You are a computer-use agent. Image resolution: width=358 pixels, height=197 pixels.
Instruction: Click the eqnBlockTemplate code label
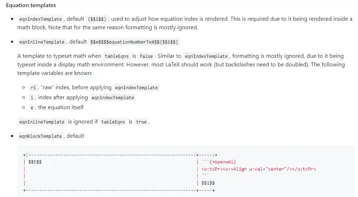(40, 136)
